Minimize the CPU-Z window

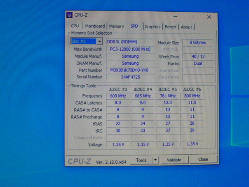click(x=175, y=16)
